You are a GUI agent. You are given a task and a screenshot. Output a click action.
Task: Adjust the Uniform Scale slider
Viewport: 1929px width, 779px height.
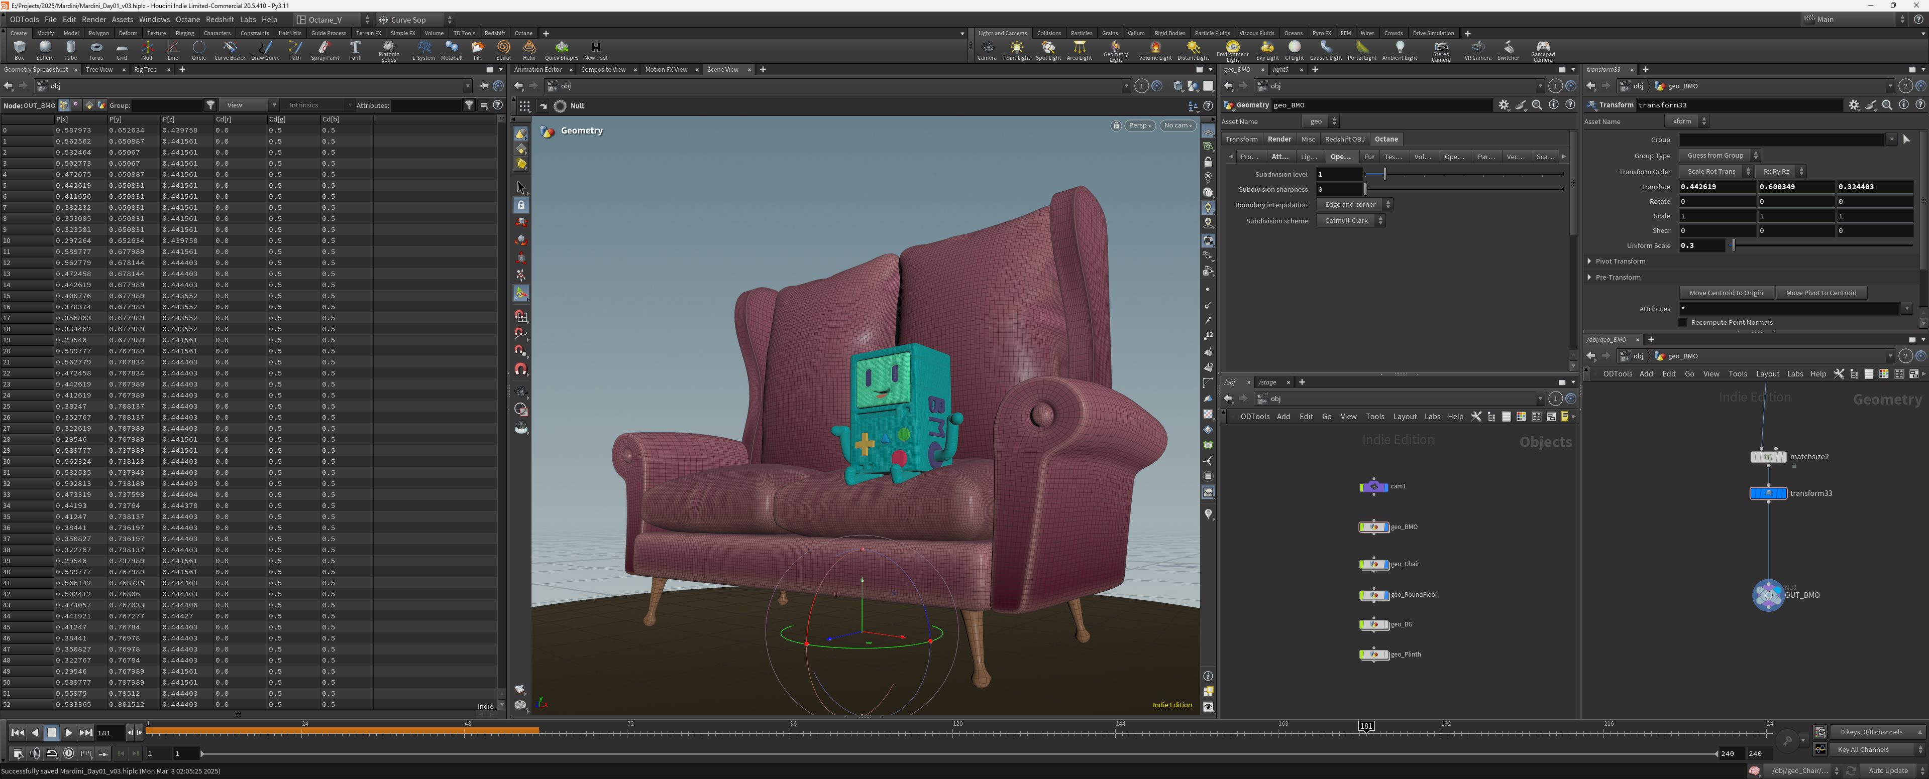(x=1821, y=245)
